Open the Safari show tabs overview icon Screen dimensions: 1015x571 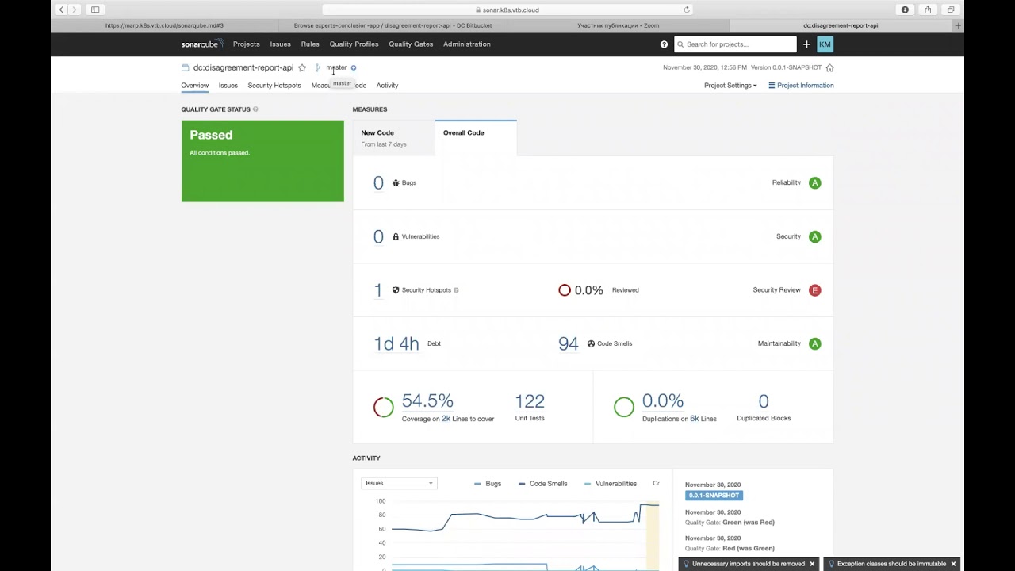click(951, 10)
